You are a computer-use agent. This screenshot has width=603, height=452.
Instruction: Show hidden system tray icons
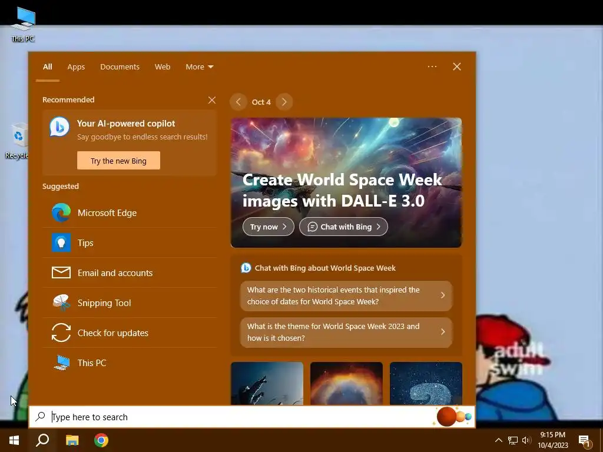click(x=498, y=440)
